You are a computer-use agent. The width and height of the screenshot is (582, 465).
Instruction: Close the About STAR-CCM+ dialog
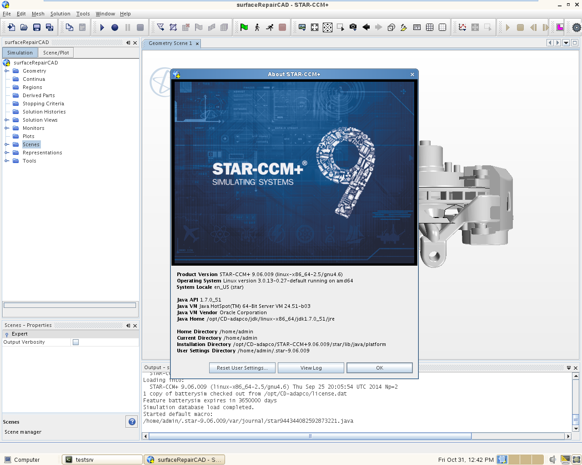point(412,74)
